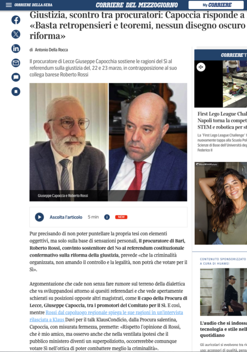Screen dimensions: 247x352
Task: Save article with bookmark icon
Action: point(16,91)
